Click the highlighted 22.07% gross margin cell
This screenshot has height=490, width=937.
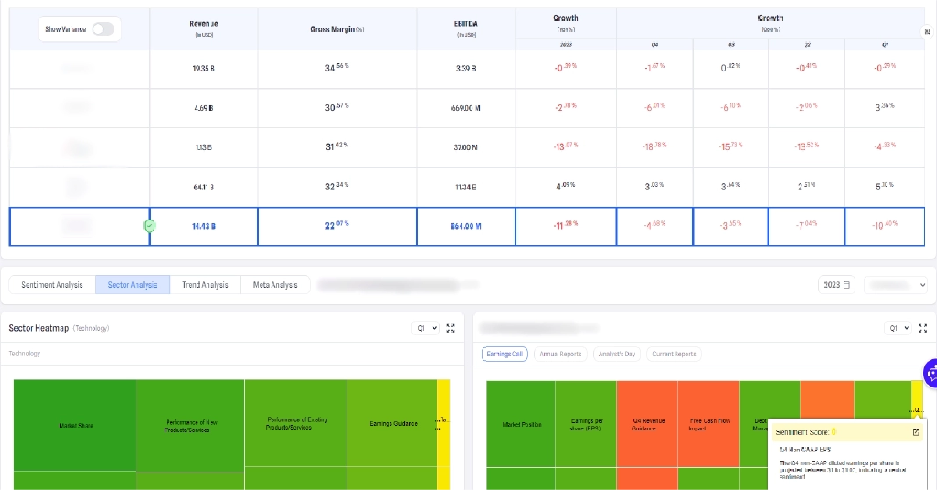(x=337, y=226)
